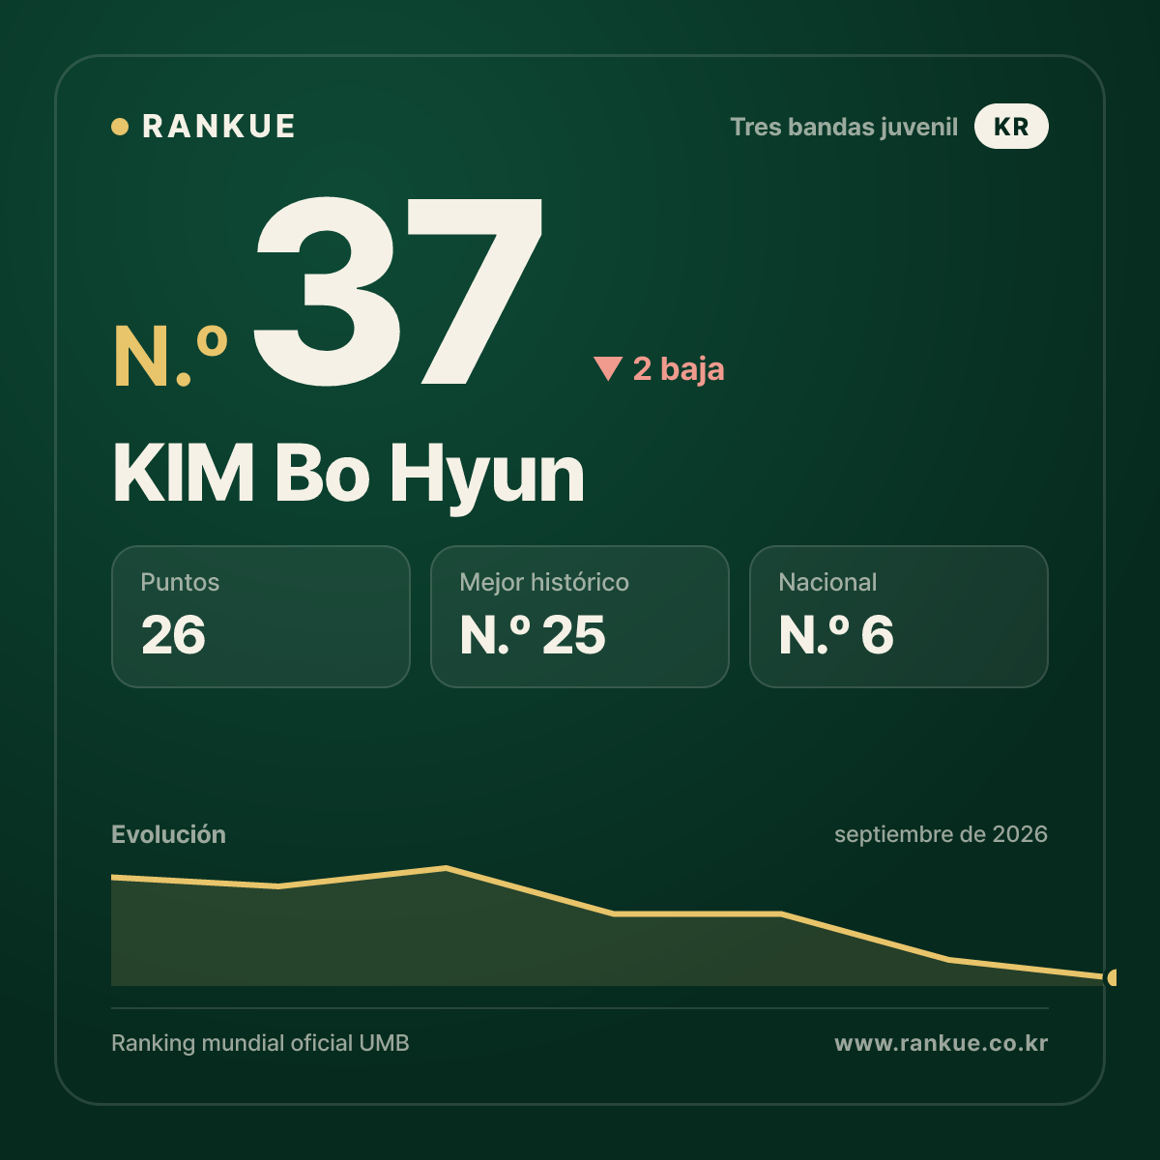1160x1160 pixels.
Task: Click the yellow dot beside RANKUE
Action: 120,127
